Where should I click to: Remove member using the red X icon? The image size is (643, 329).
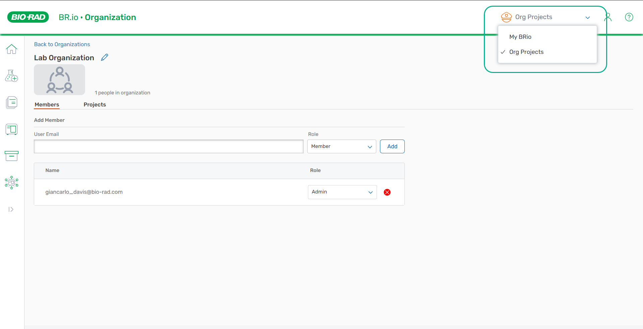[387, 192]
